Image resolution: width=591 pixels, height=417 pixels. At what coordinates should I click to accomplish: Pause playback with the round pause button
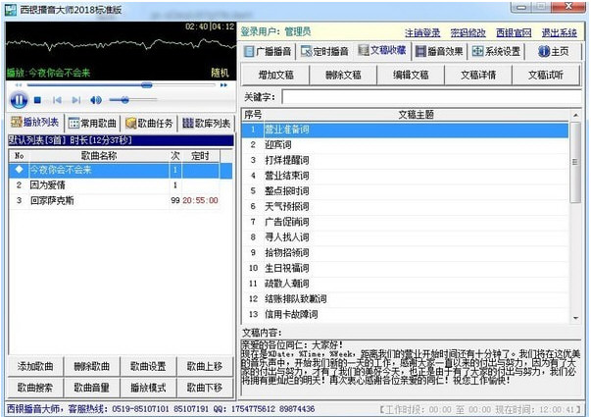(x=19, y=100)
